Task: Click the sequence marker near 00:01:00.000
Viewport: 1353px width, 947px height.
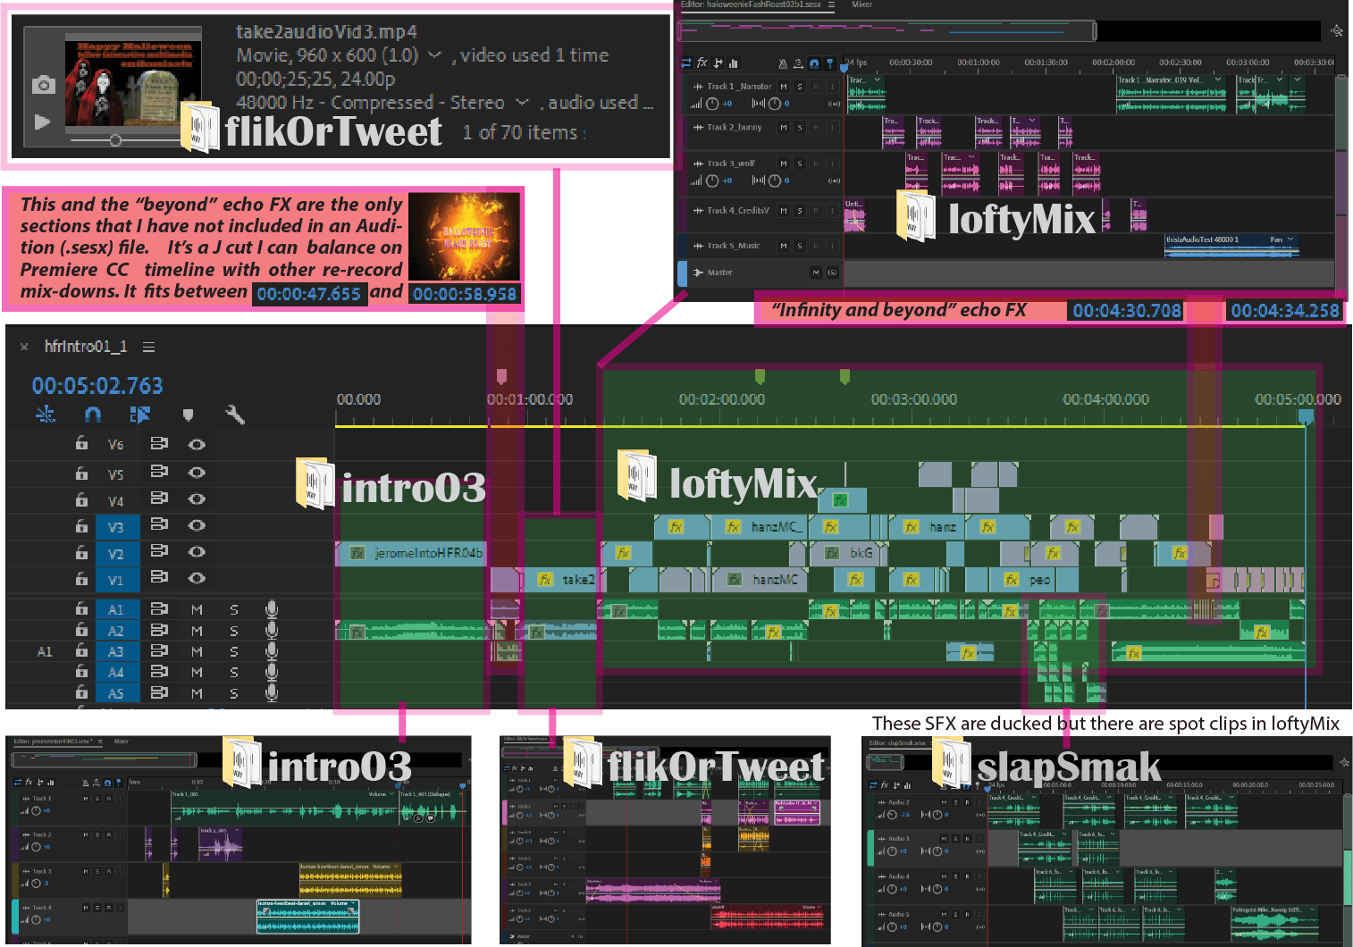Action: [501, 376]
